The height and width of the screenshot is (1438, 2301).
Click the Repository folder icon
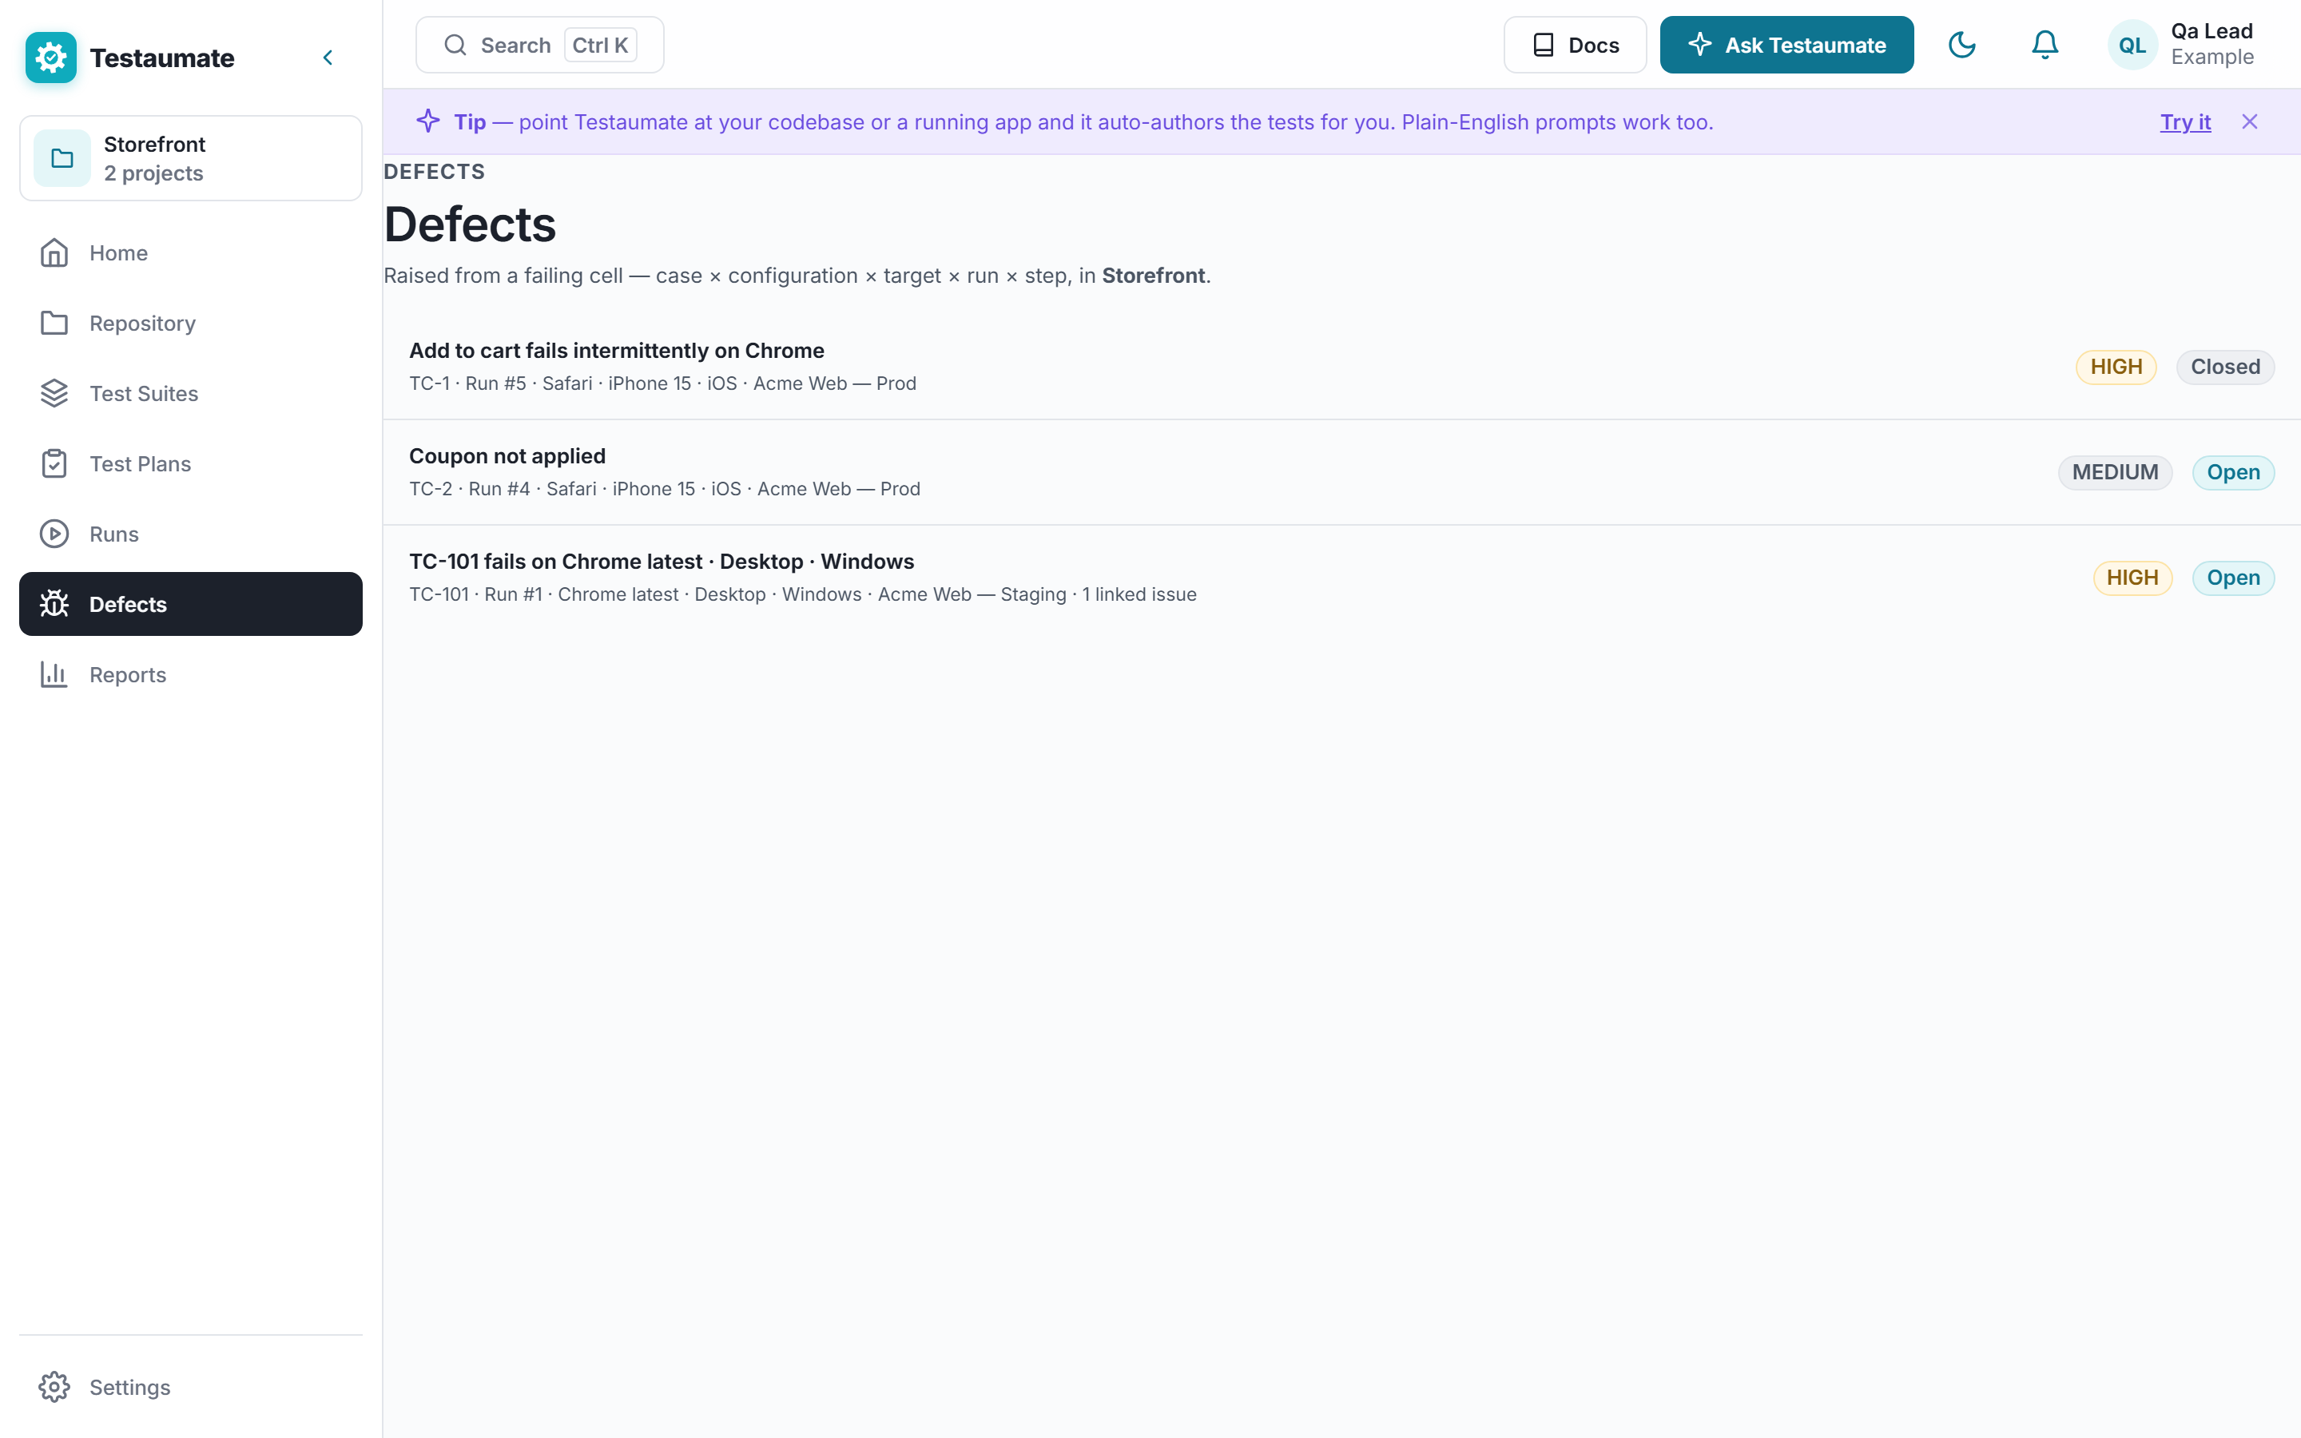[x=54, y=324]
